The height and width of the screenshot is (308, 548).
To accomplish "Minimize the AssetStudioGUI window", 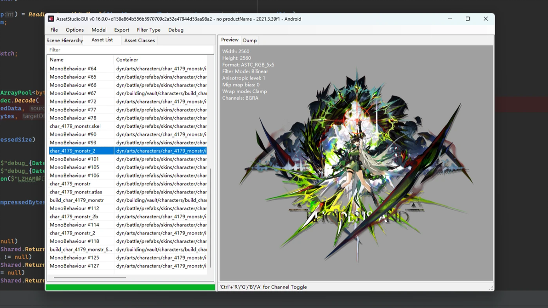I will 450,19.
